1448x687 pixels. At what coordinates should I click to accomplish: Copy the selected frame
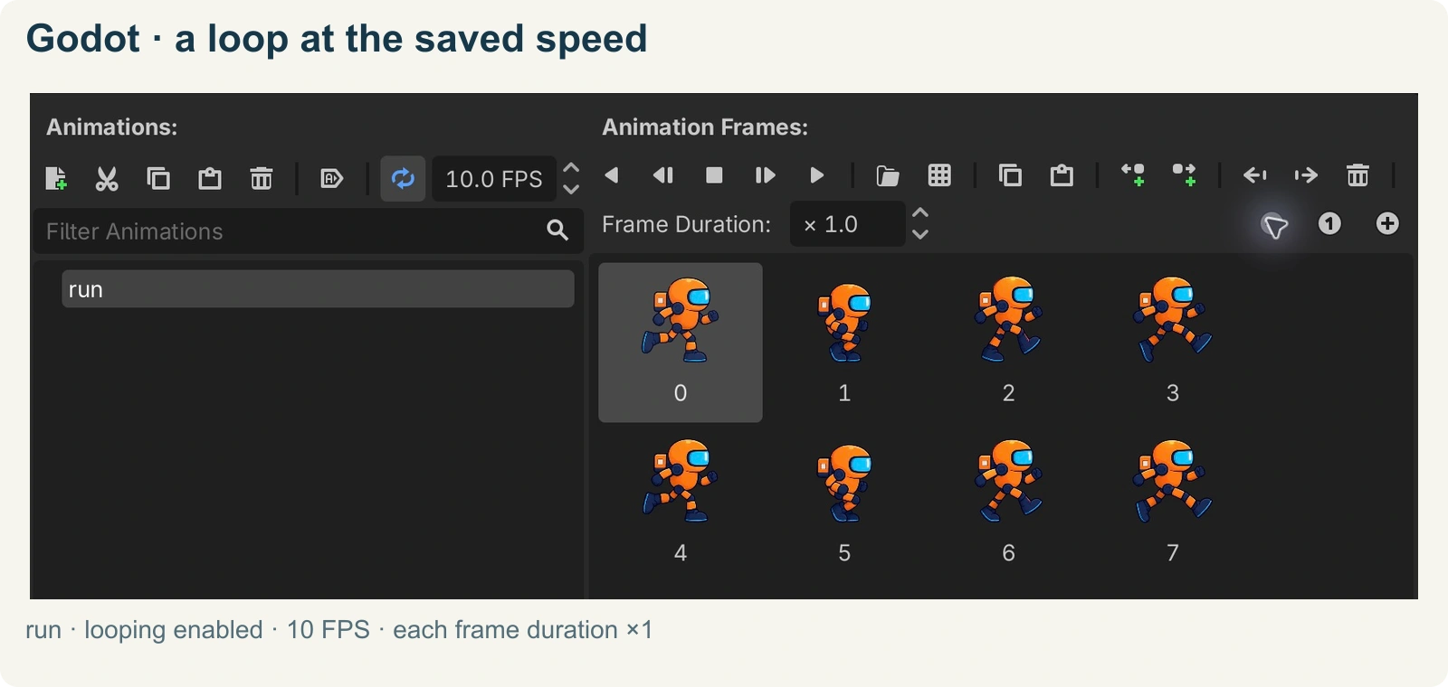coord(1010,174)
